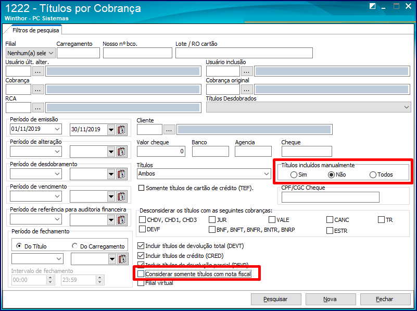Screen dimensions: 417x311
Task: Open calendar picker for auditoria financeira period
Action: pos(121,220)
